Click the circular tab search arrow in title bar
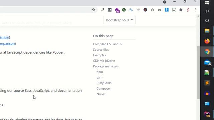 click(x=165, y=2)
